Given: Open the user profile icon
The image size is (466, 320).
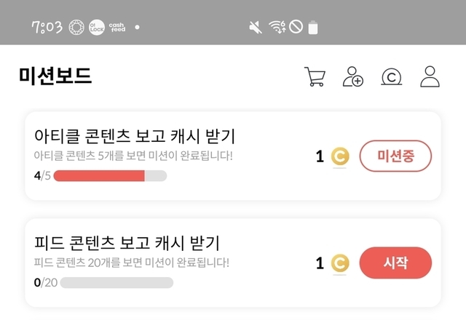Looking at the screenshot, I should click(430, 77).
